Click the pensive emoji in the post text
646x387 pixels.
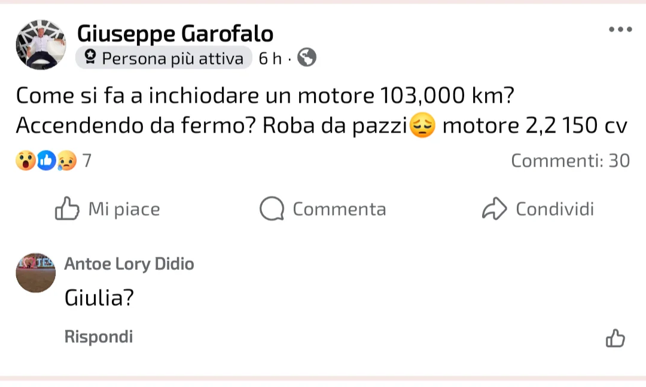[422, 126]
